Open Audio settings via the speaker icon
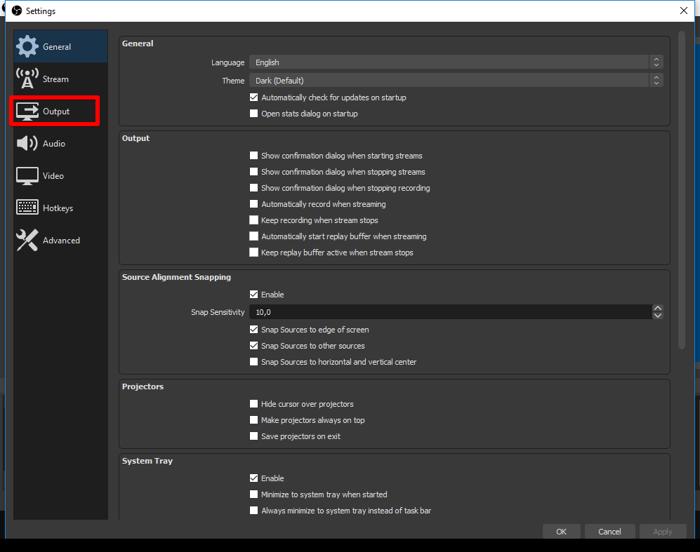The image size is (700, 552). click(27, 143)
